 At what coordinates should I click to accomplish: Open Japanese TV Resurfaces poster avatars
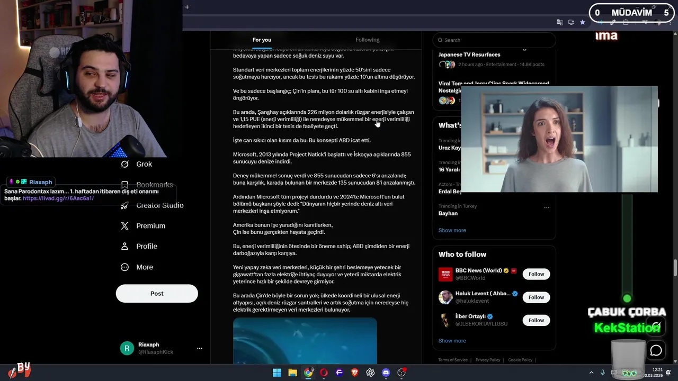click(447, 65)
